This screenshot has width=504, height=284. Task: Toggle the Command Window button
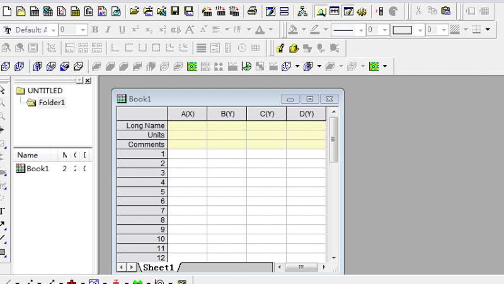click(x=348, y=11)
